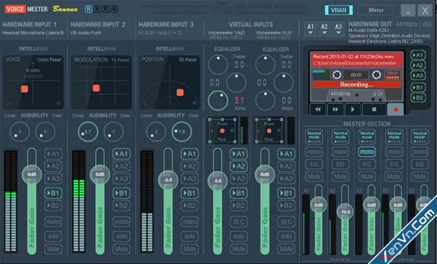Cycle A1 bus Normal mode selector
437x264 pixels.
click(x=314, y=137)
